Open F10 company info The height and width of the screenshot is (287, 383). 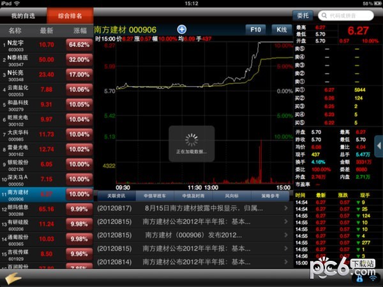tap(256, 30)
